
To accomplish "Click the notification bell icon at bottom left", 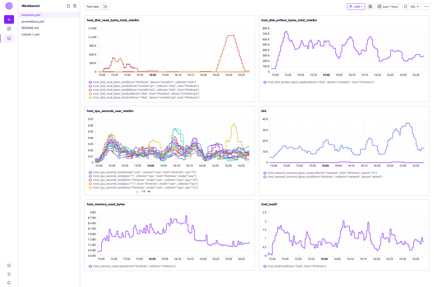I will click(9, 283).
